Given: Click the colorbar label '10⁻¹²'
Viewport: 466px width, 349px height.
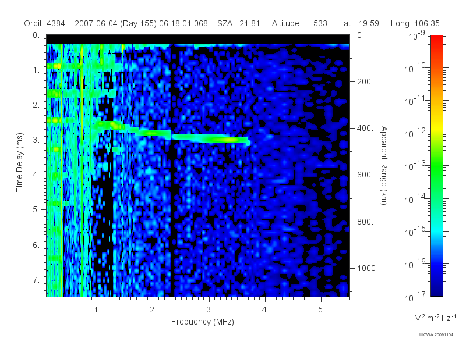Looking at the screenshot, I should 415,134.
